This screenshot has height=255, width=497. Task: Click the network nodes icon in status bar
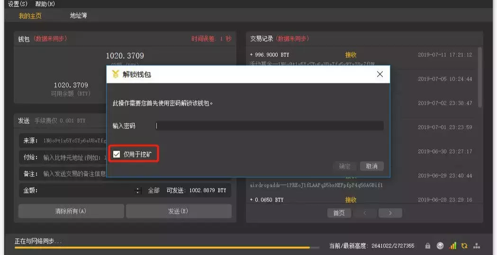[x=477, y=246]
